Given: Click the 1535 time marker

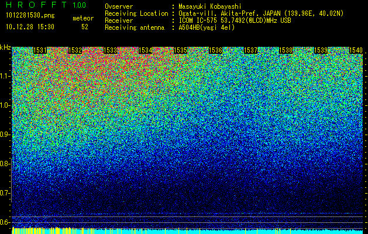Looking at the screenshot, I should pyautogui.click(x=180, y=50).
